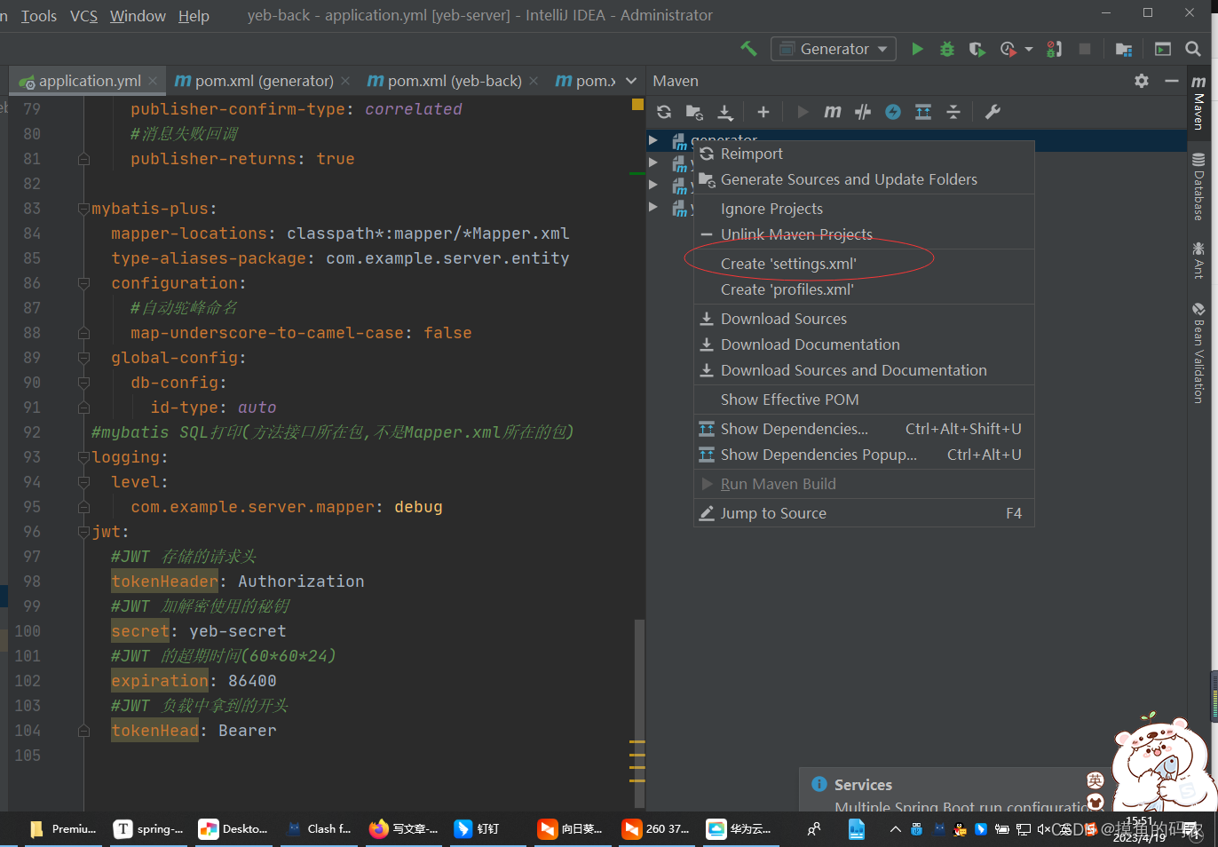
Task: Choose Download Documentation
Action: click(864, 344)
